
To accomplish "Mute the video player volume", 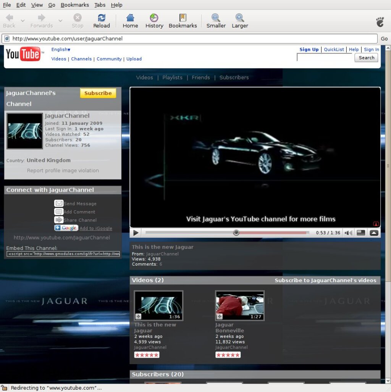I will [x=348, y=233].
